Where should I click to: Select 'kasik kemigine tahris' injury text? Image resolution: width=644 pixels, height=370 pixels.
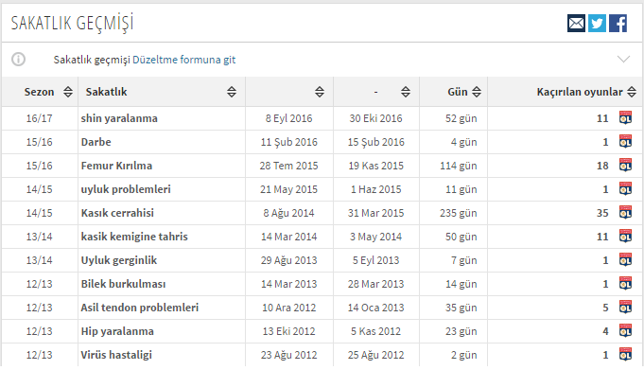coord(134,237)
